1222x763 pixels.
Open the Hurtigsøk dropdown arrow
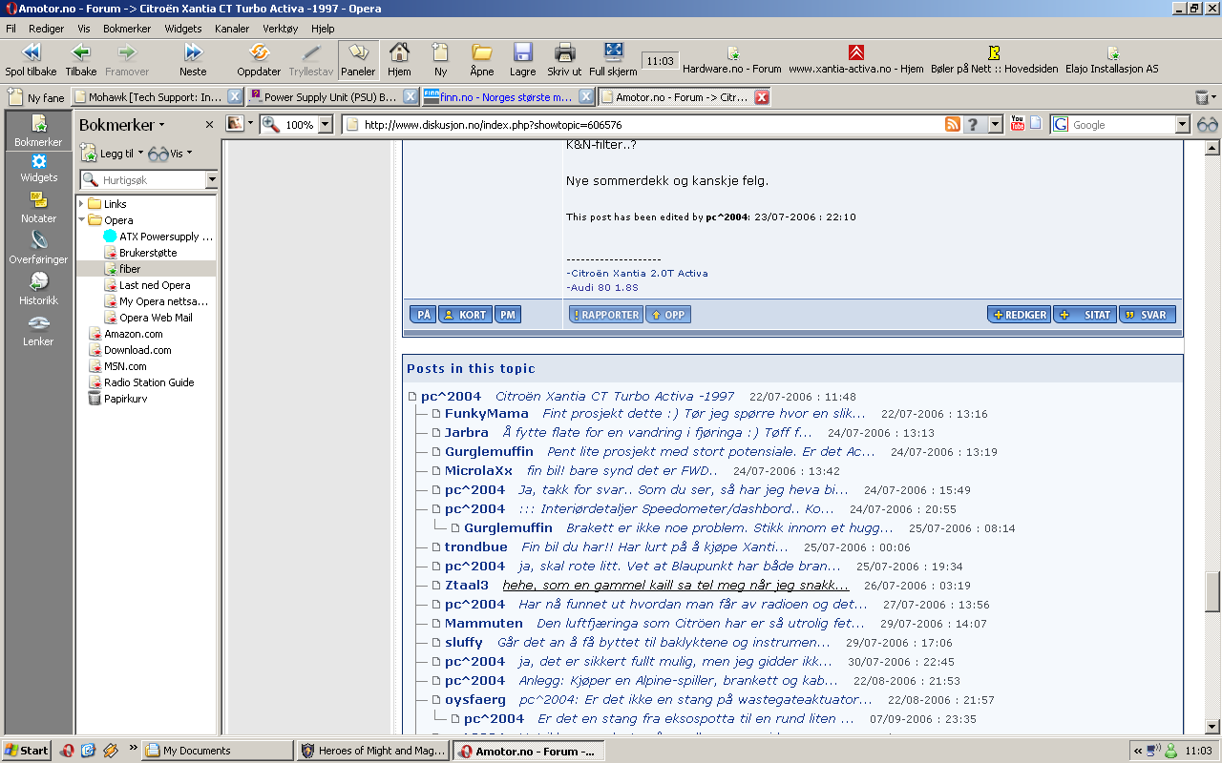tap(211, 180)
